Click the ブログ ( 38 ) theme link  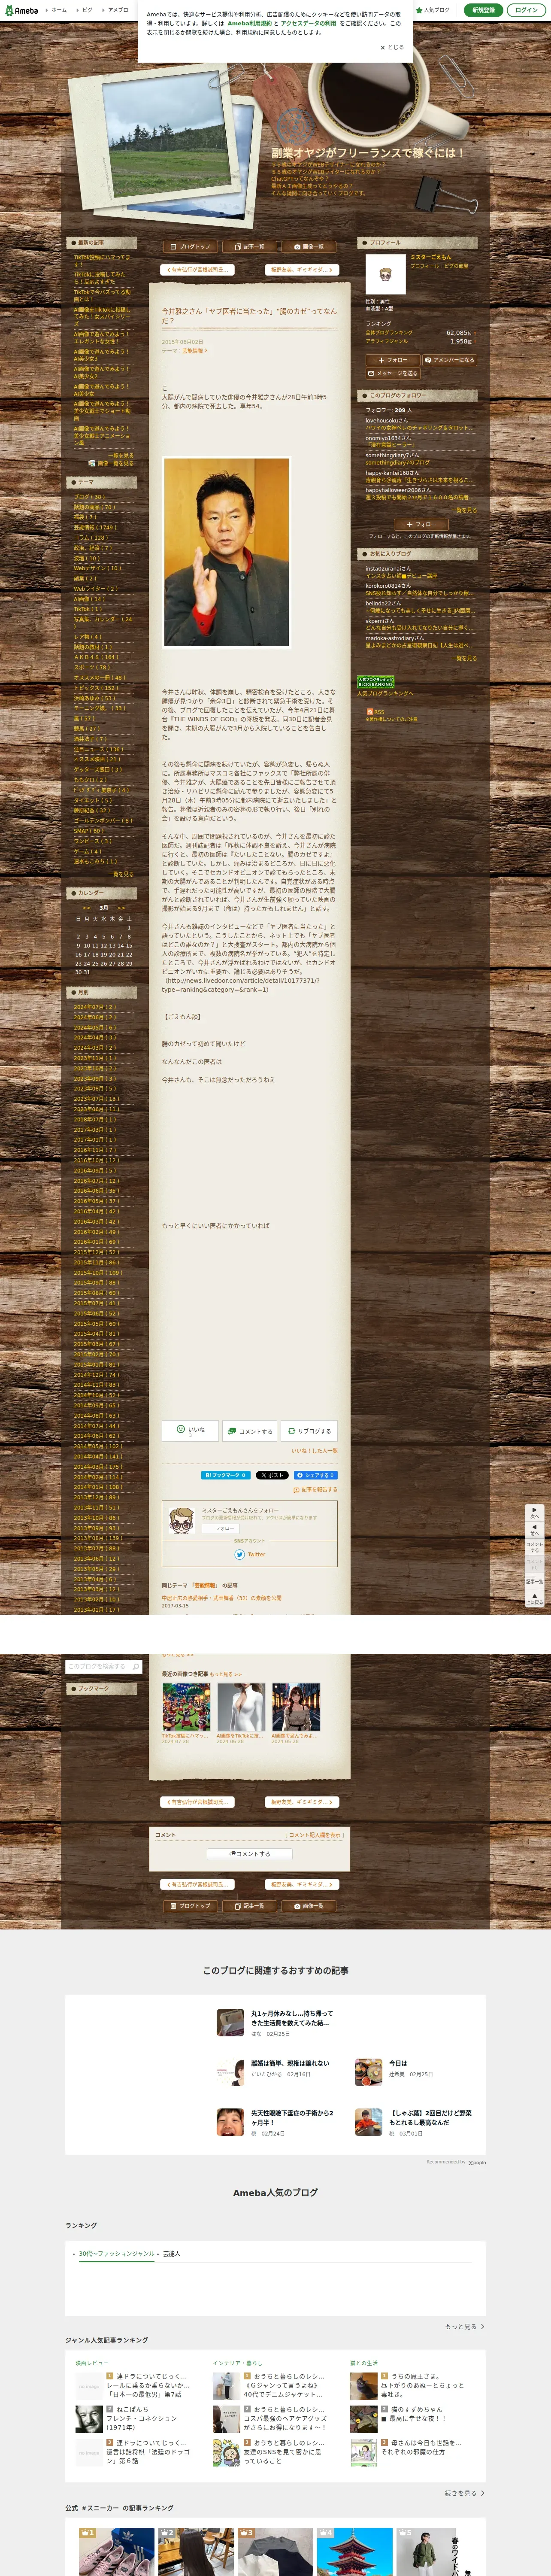(89, 497)
